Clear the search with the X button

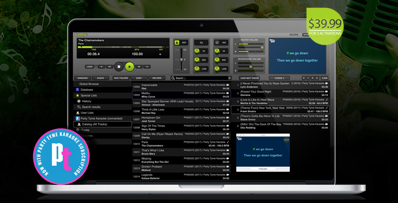[229, 78]
